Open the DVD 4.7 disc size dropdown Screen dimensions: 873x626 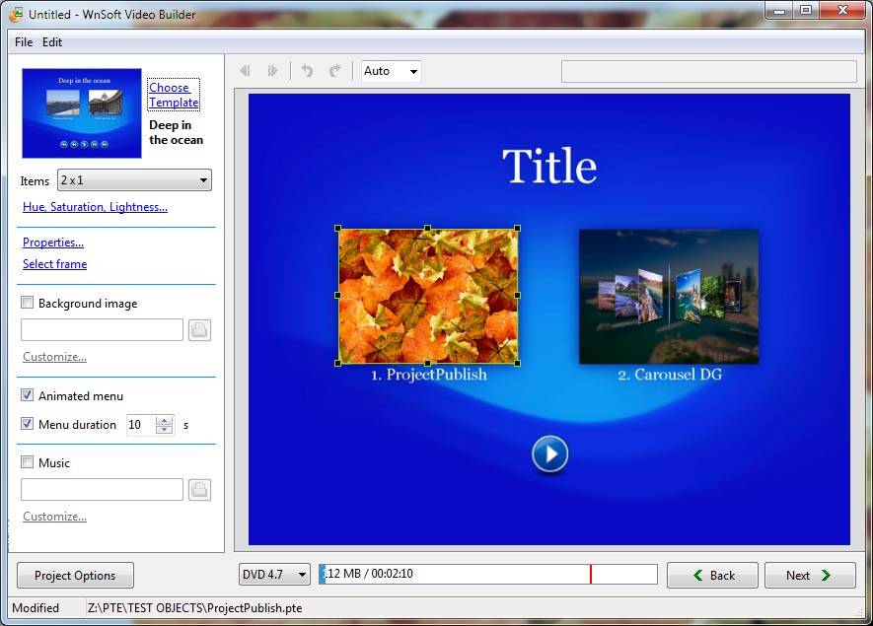274,575
